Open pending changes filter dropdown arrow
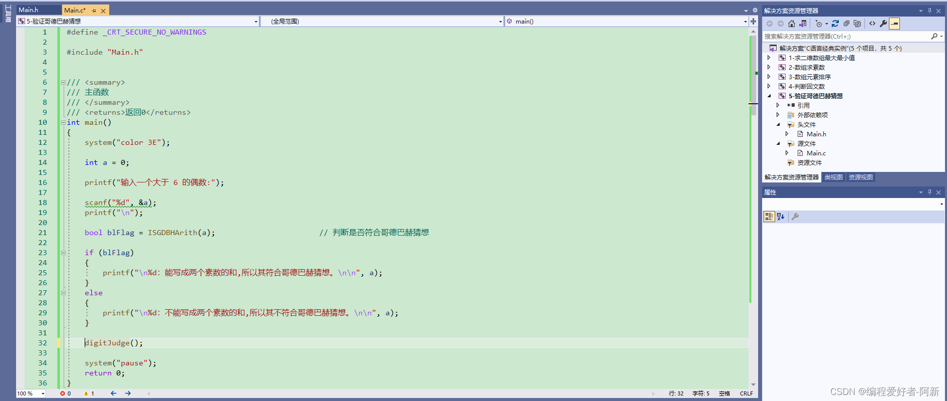The width and height of the screenshot is (947, 401). (x=826, y=24)
